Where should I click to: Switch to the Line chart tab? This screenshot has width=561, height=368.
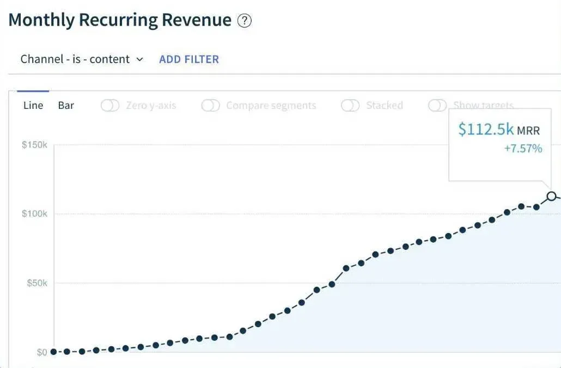33,106
